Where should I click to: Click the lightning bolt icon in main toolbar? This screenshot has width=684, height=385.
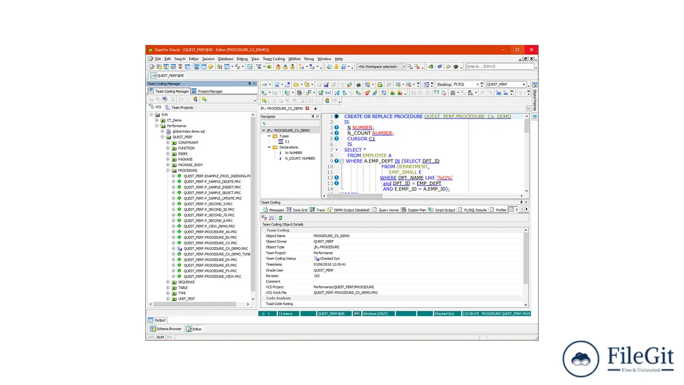[211, 67]
